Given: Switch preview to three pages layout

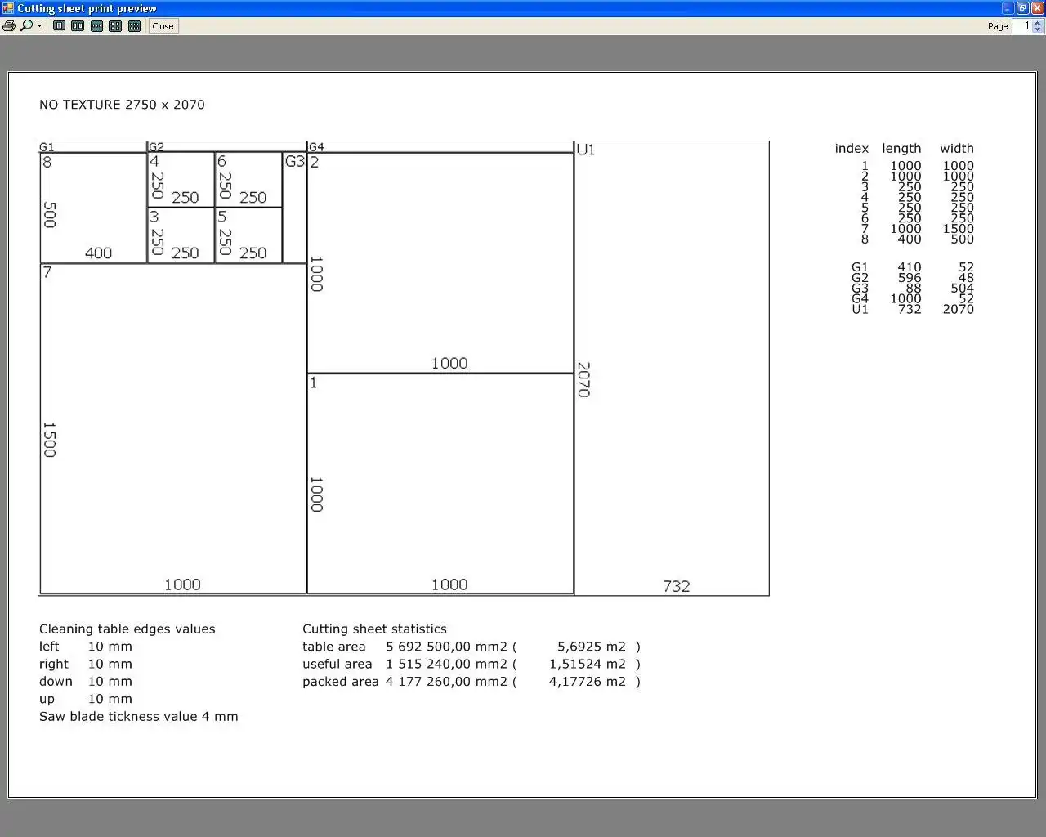Looking at the screenshot, I should 96,25.
